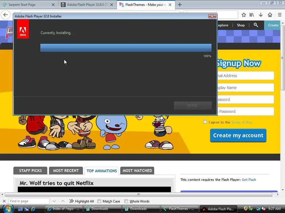Switch to Index of /repo taskbar window
The image size is (285, 213).
pyautogui.click(x=64, y=209)
